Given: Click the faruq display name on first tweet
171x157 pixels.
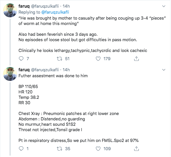Looking at the screenshot, I should 24,6.
